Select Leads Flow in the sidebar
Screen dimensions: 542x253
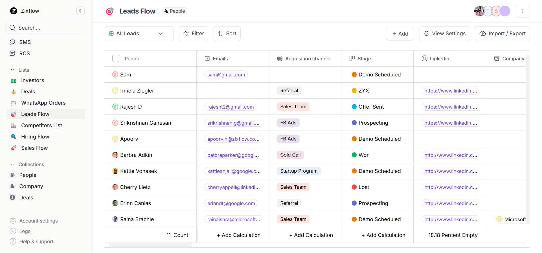[x=46, y=114]
